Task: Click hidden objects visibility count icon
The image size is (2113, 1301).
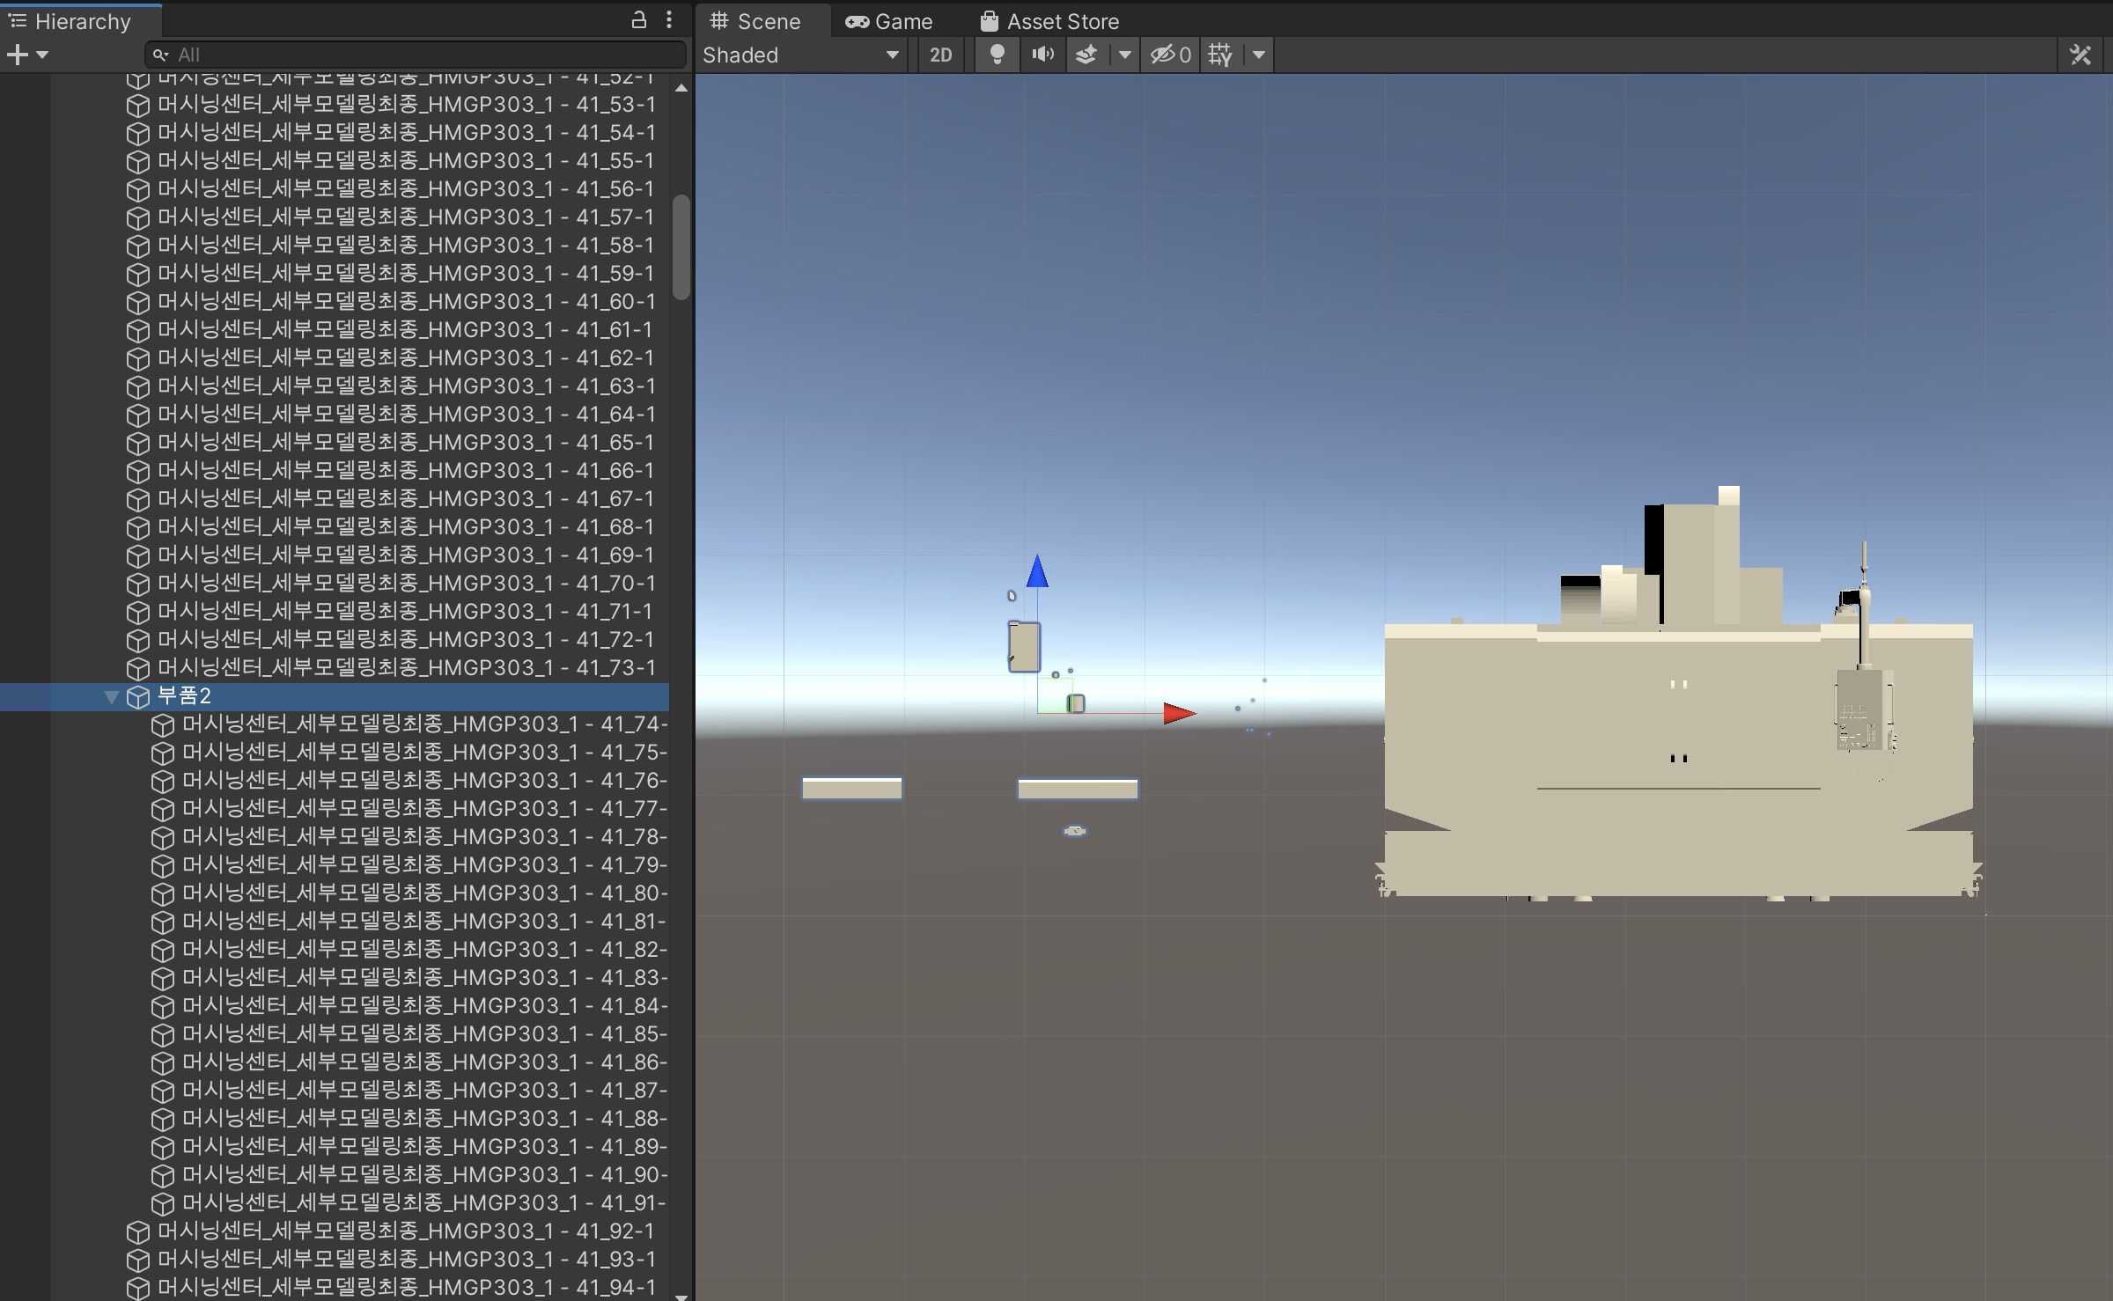Action: point(1170,55)
